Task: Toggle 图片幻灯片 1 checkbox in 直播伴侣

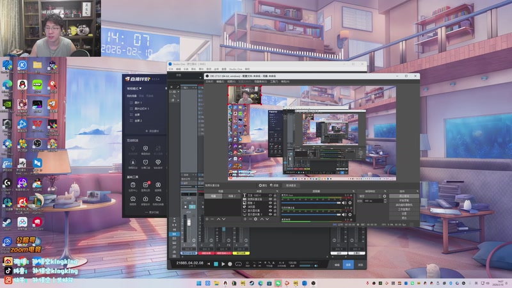Action: pos(131,108)
